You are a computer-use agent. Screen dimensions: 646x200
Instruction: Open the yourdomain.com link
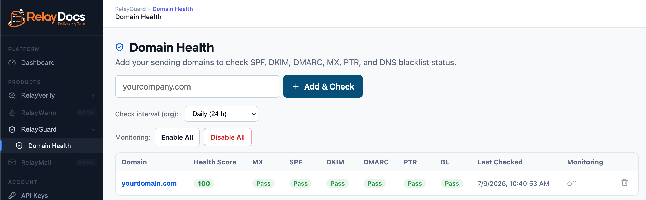coord(149,183)
